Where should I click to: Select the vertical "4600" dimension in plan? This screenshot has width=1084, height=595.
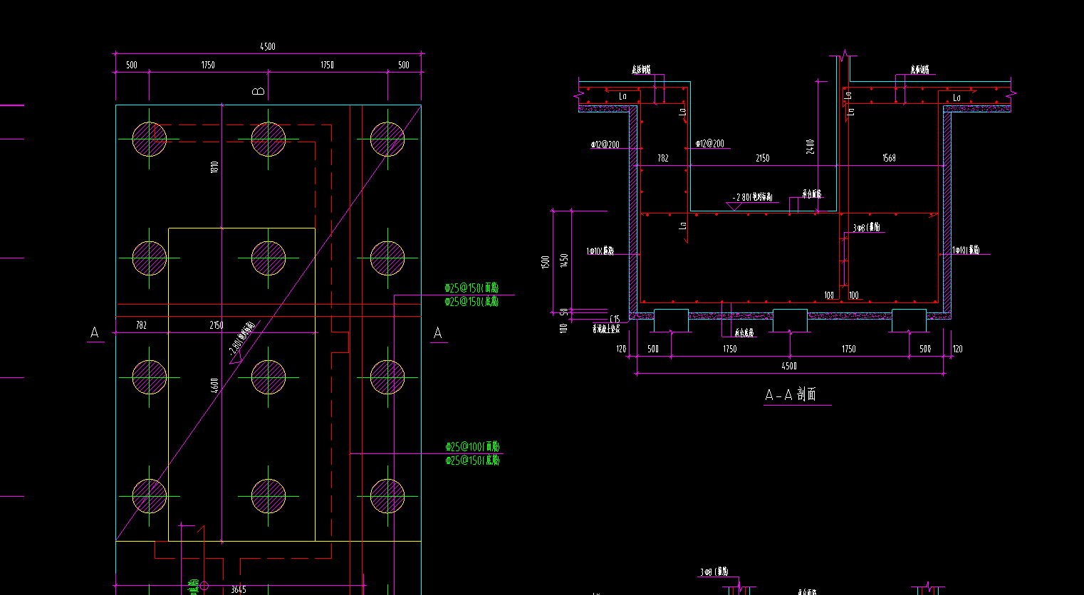[x=214, y=386]
